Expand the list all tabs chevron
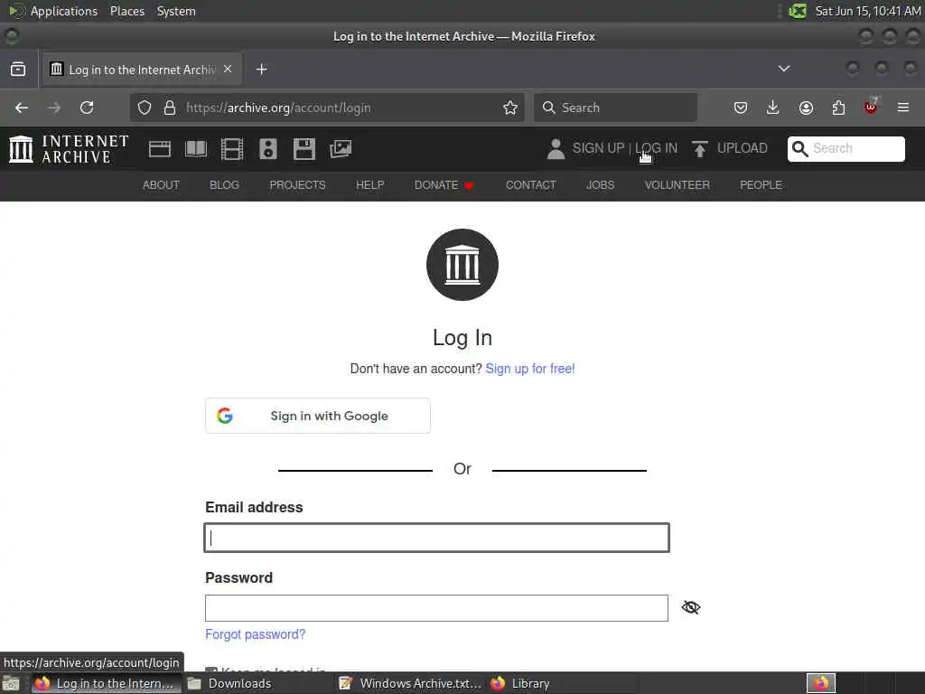The height and width of the screenshot is (694, 925). coord(783,69)
